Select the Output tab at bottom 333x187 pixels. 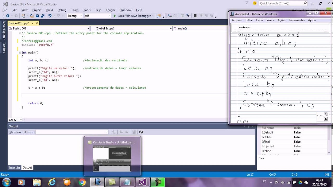(x=27, y=168)
